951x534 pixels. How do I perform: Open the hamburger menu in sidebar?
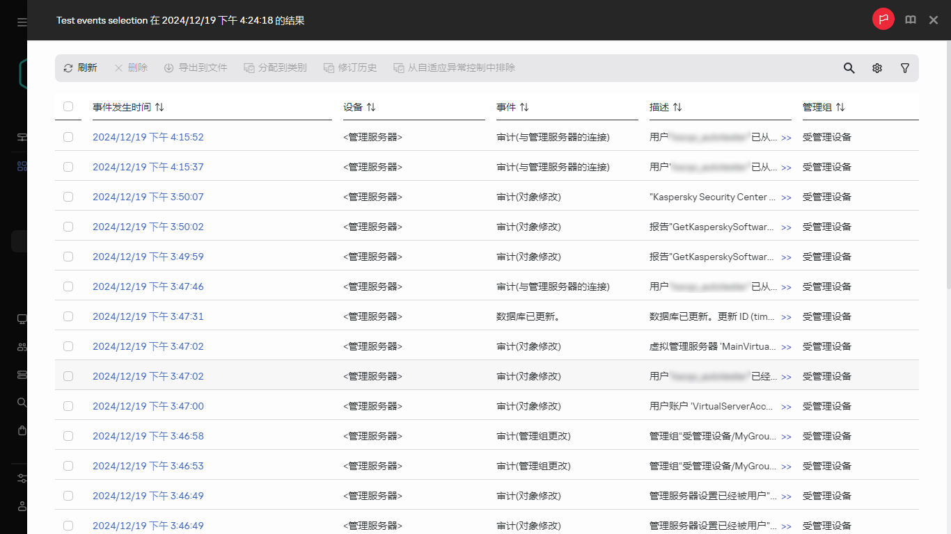(22, 22)
